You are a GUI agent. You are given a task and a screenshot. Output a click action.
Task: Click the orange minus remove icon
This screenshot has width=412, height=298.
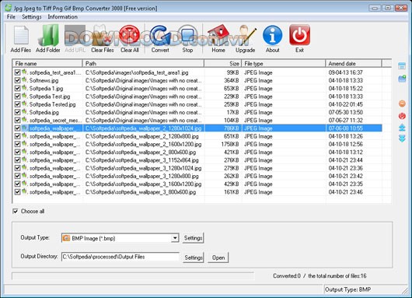point(402,103)
